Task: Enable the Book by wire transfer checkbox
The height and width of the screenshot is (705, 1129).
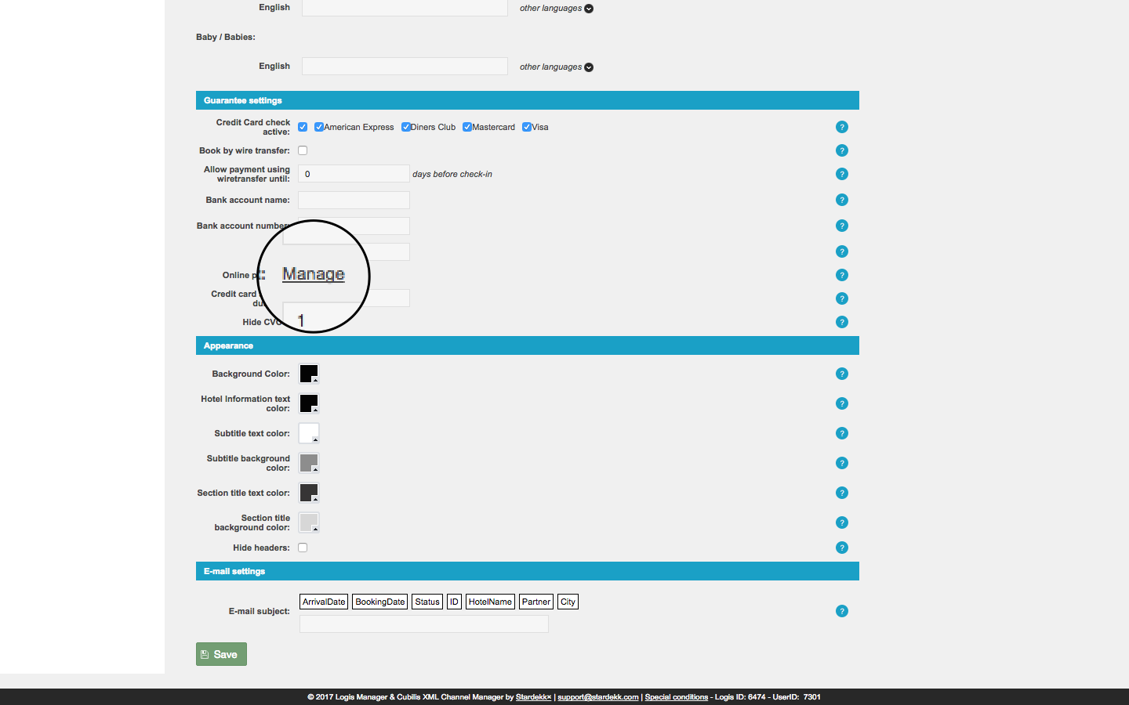Action: pyautogui.click(x=303, y=150)
